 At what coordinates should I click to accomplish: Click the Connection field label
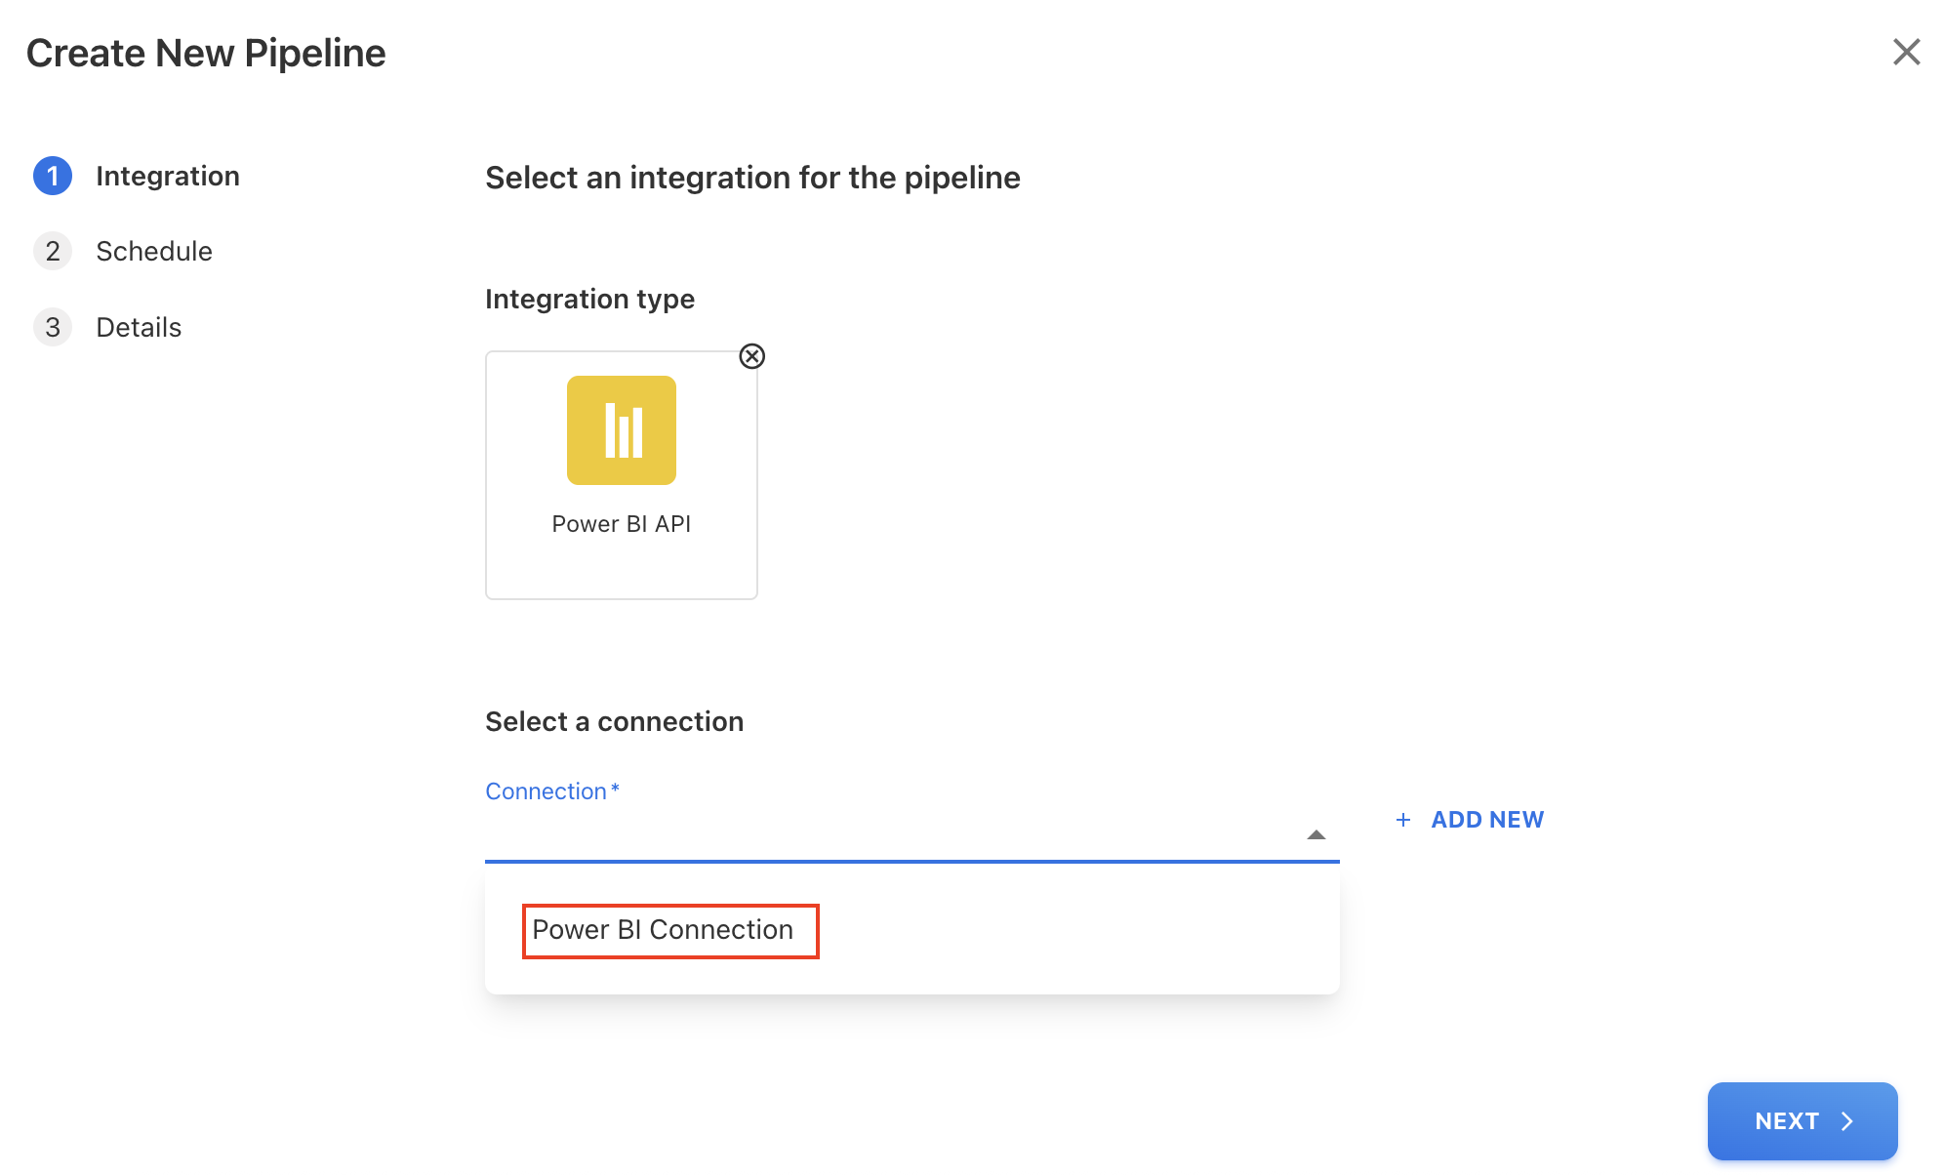(x=547, y=791)
